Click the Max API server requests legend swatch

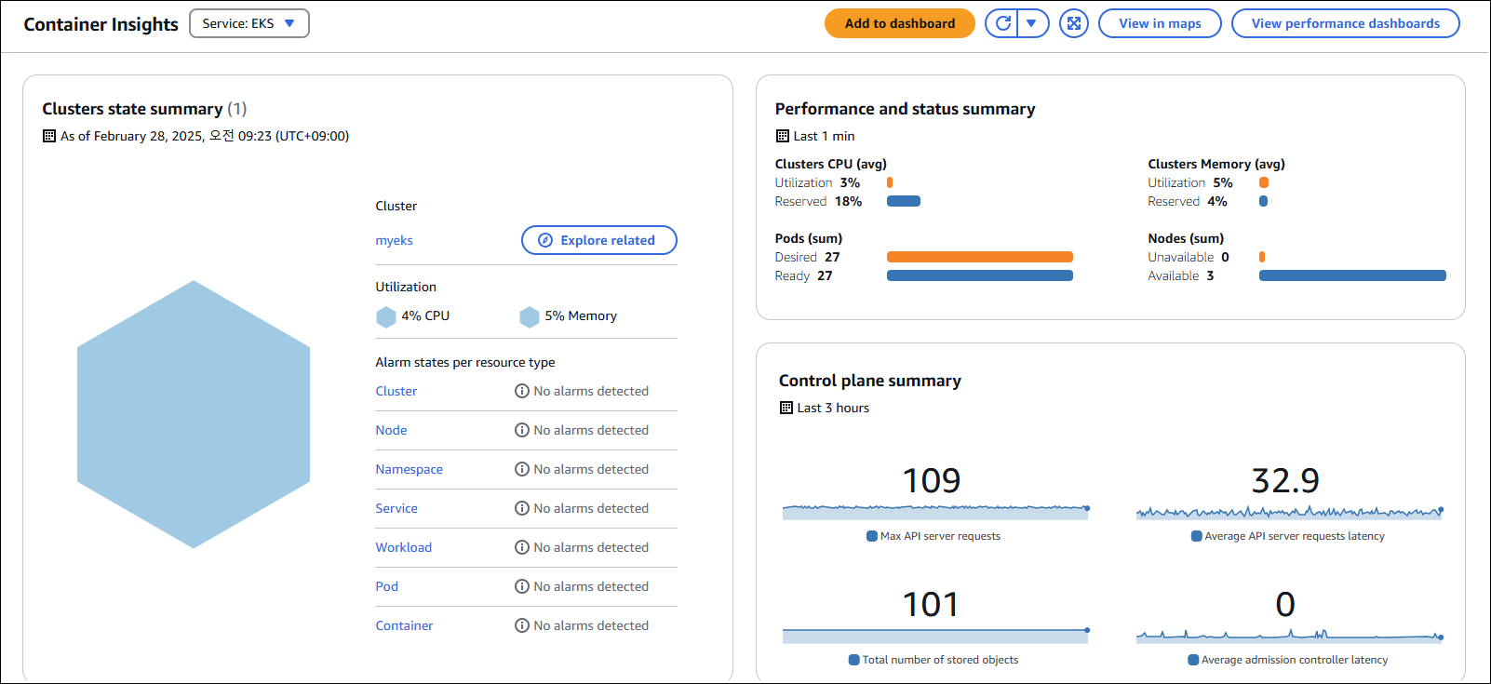point(872,536)
